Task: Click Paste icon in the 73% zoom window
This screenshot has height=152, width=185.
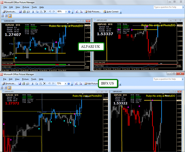Action: pos(41,84)
